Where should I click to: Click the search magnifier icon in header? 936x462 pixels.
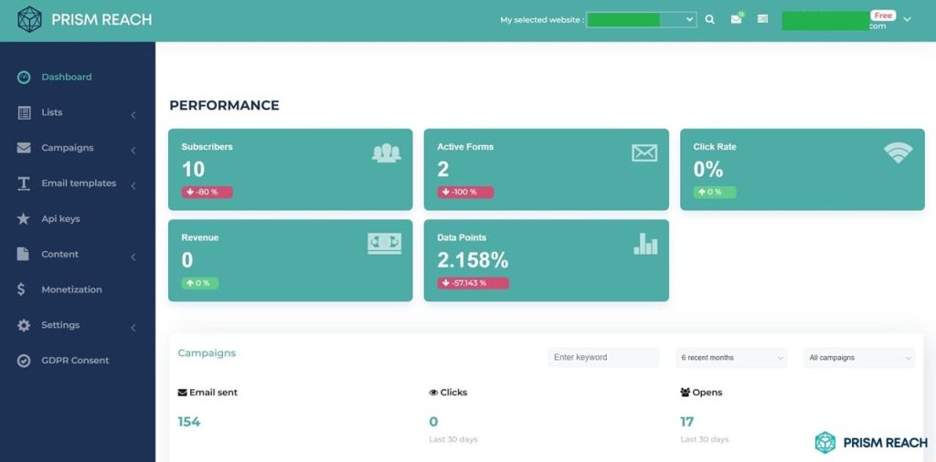(x=710, y=19)
